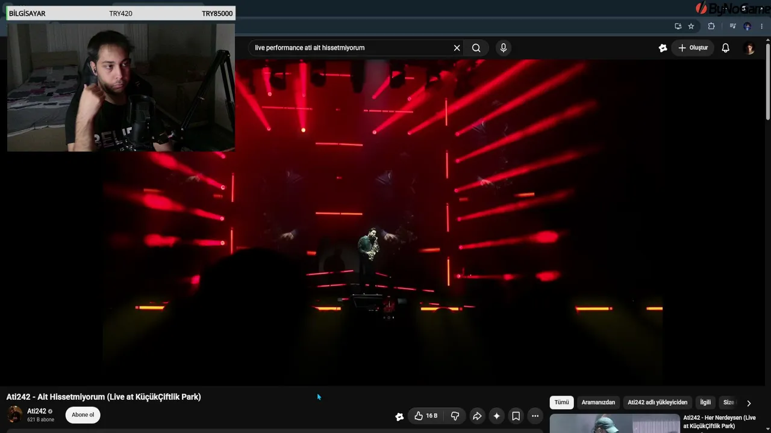Open YouTube notifications bell
Image resolution: width=771 pixels, height=433 pixels.
(726, 48)
